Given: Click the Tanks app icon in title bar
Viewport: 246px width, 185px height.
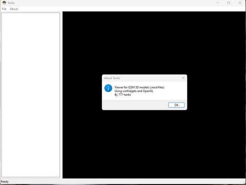Looking at the screenshot, I should pyautogui.click(x=4, y=2).
